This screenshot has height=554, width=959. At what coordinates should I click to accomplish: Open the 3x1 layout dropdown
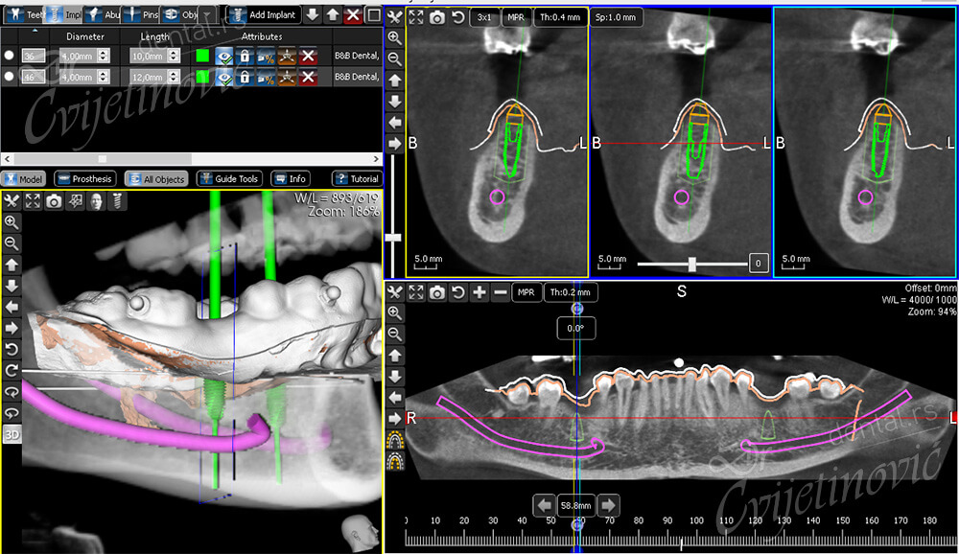tap(485, 17)
